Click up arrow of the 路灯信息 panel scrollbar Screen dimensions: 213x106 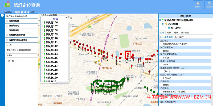[x=212, y=40]
